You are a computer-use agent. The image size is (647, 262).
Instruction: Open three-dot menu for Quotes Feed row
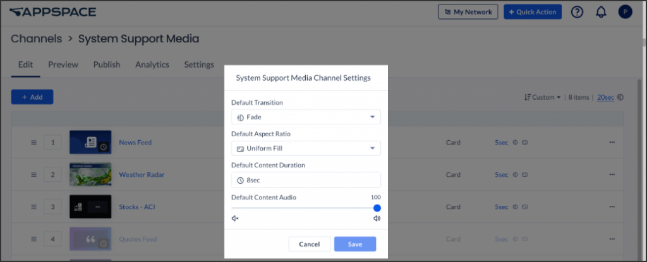tap(612, 239)
